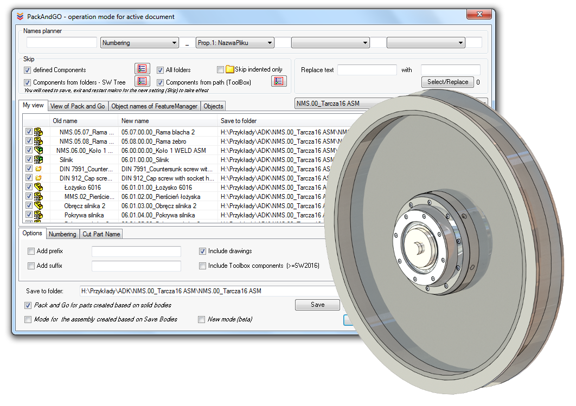Click the green assembly icon for Koło 1 row
The image size is (576, 406).
(39, 150)
